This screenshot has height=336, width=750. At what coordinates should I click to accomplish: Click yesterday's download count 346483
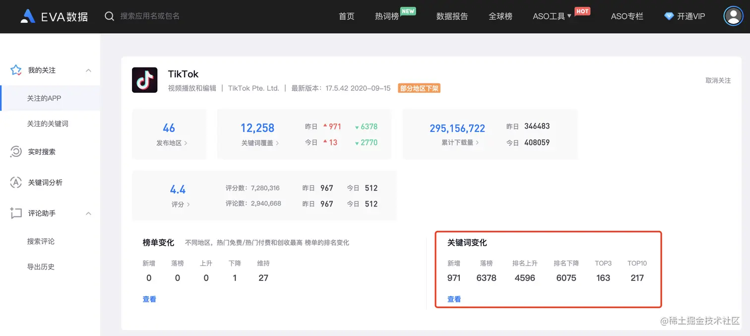pos(537,126)
